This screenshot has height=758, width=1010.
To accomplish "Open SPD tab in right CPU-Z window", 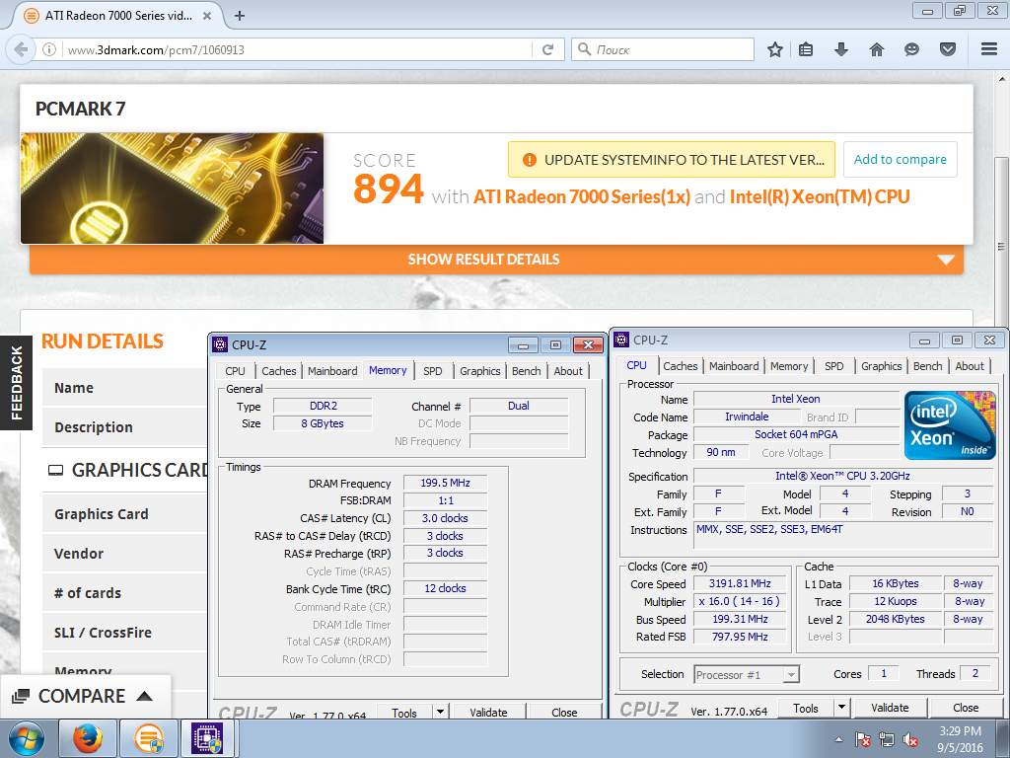I will 834,366.
